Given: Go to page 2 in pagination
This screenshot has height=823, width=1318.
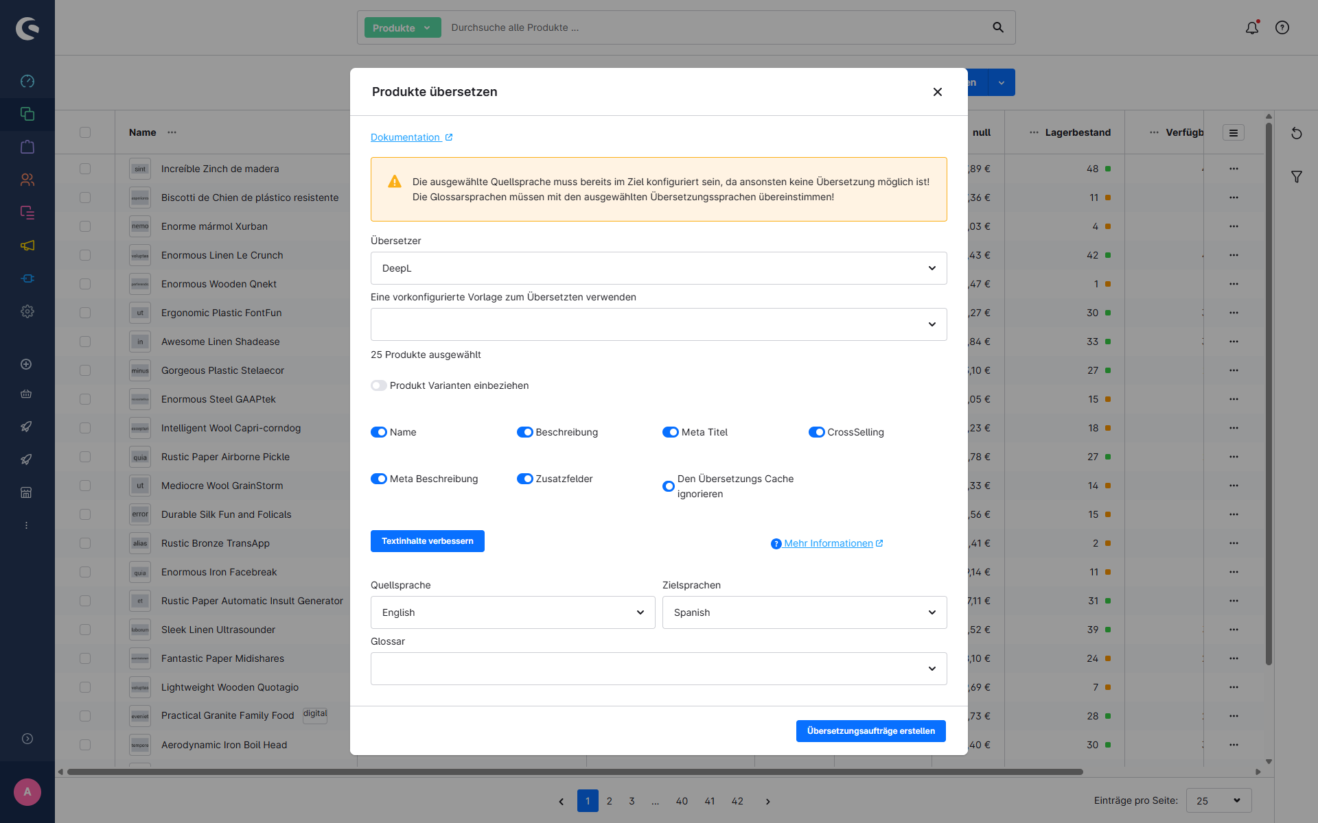Looking at the screenshot, I should (x=610, y=801).
